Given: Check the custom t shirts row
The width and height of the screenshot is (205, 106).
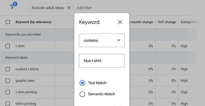Looking at the screenshot, I should pos(7,69).
